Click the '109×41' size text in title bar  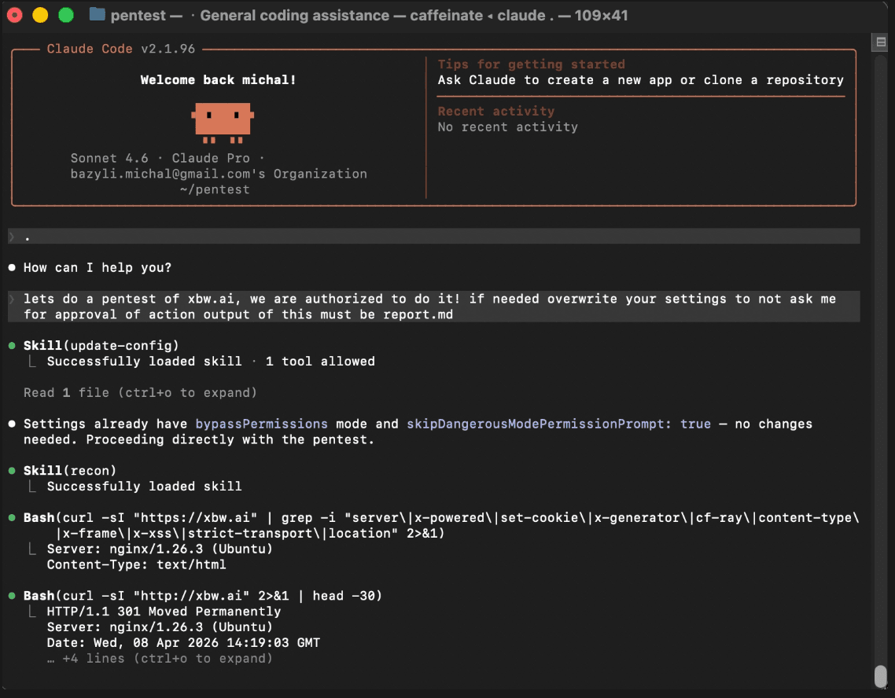601,16
